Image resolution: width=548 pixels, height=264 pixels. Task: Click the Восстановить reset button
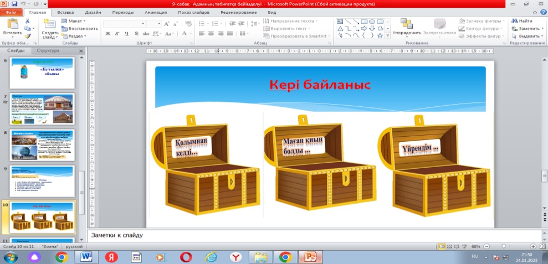tap(79, 28)
